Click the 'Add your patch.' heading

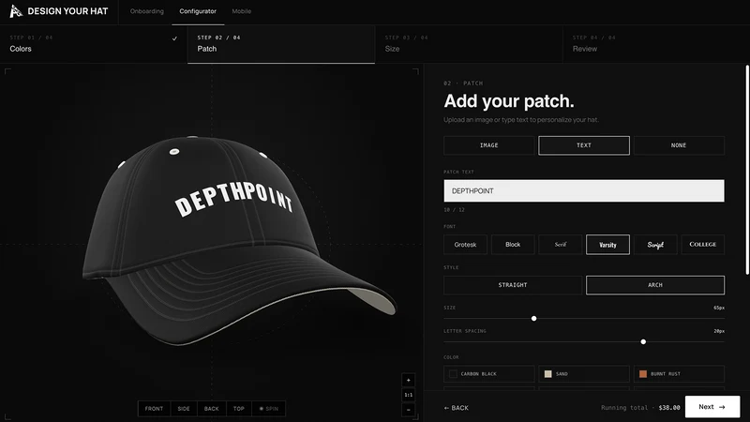point(509,101)
